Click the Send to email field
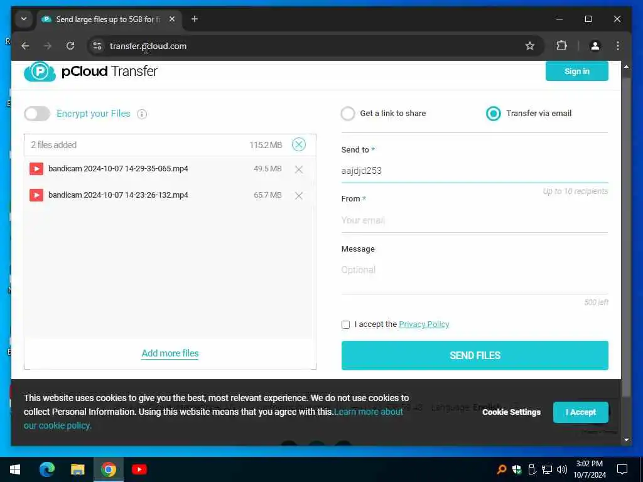This screenshot has width=643, height=482. coord(475,171)
